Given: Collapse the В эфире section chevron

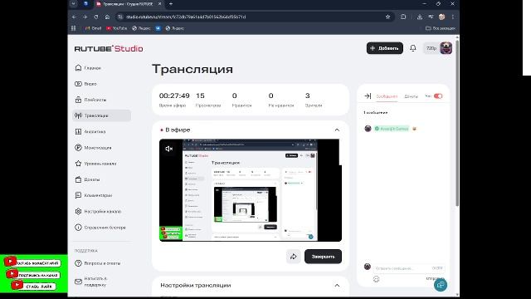Looking at the screenshot, I should point(337,130).
